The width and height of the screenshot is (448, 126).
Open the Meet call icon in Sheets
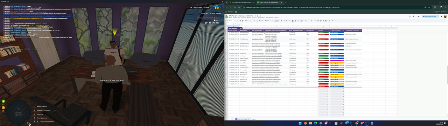[x=418, y=16]
